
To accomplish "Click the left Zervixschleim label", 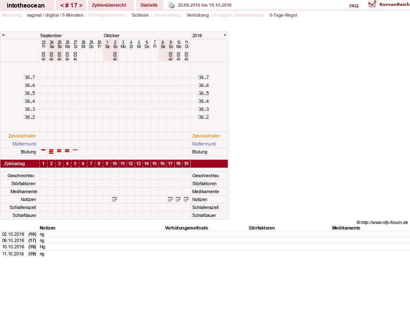I will 22,136.
